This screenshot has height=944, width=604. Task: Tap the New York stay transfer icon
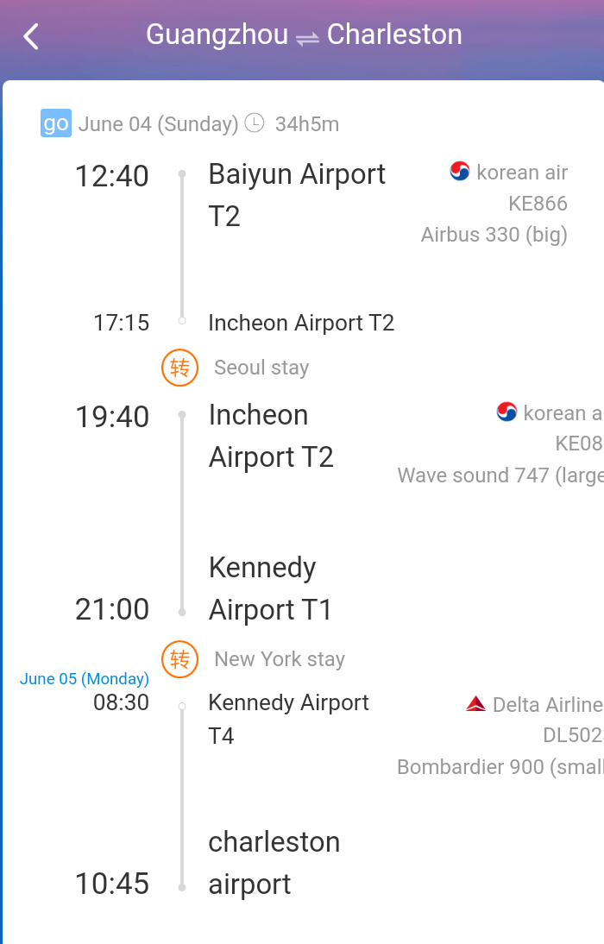point(179,659)
